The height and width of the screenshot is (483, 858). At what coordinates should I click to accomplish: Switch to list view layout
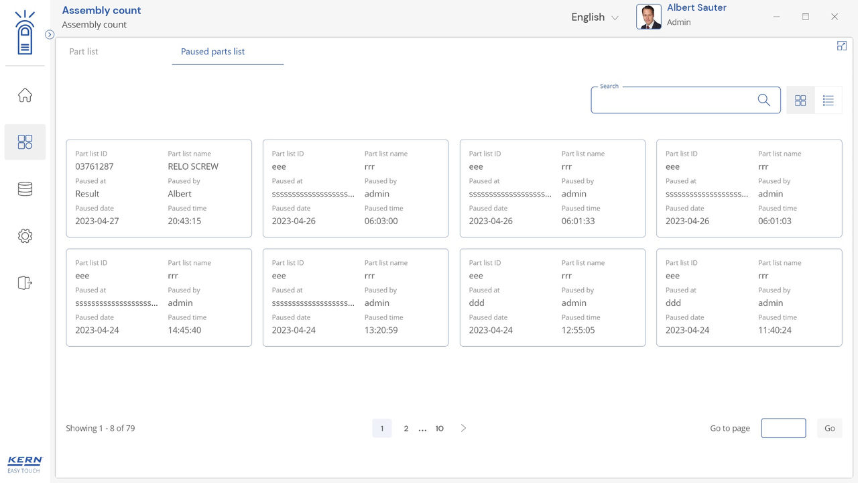click(828, 101)
